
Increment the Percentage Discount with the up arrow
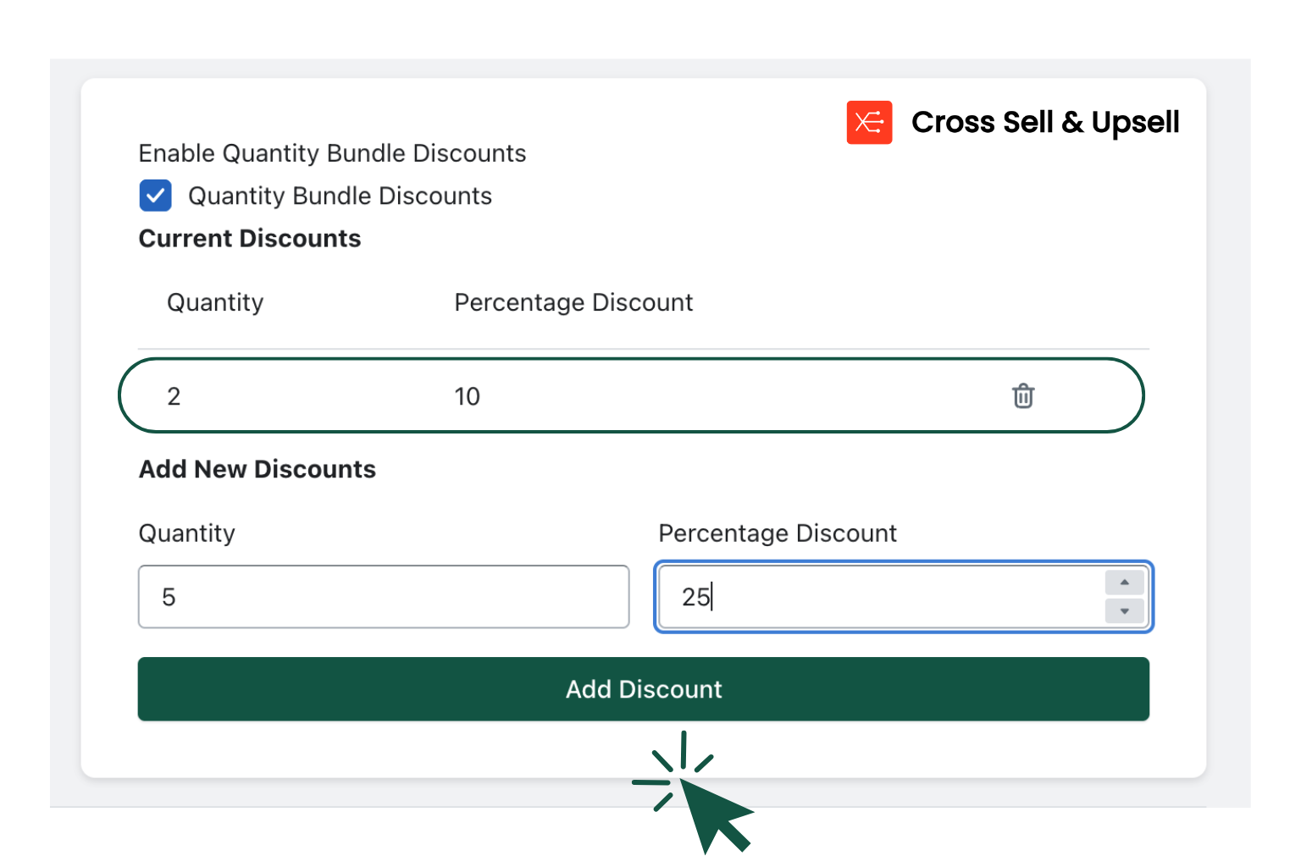pos(1123,583)
